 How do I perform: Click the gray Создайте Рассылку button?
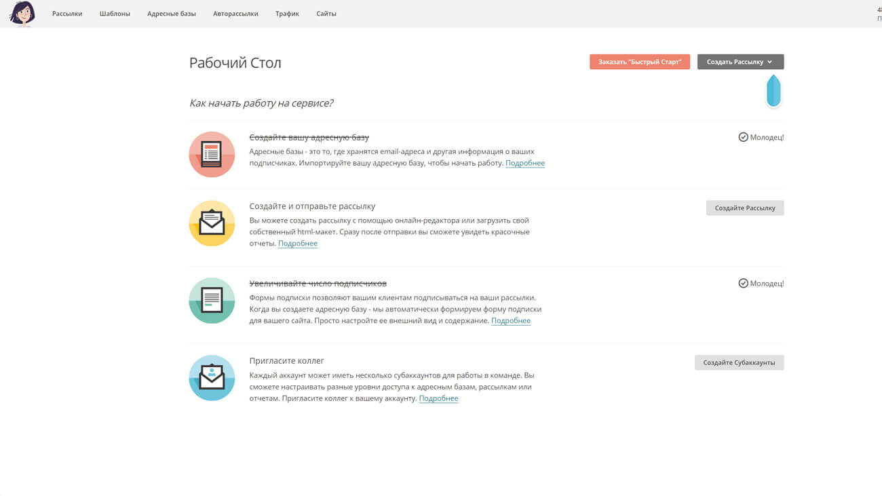[744, 208]
